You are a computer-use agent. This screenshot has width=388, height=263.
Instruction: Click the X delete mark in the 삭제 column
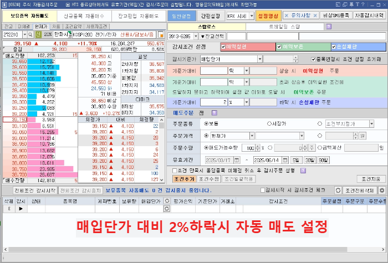pos(9,209)
